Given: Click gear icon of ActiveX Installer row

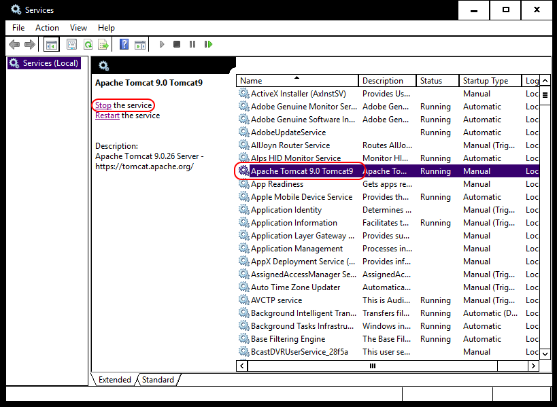Looking at the screenshot, I should point(243,94).
